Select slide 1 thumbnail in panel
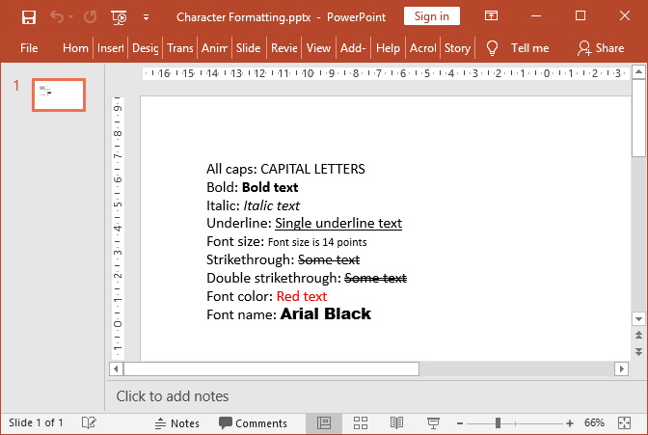648x435 pixels. point(59,95)
